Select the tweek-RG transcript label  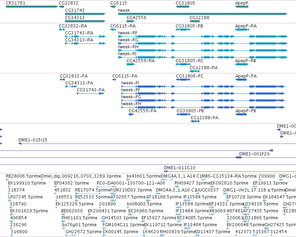[x=128, y=40]
